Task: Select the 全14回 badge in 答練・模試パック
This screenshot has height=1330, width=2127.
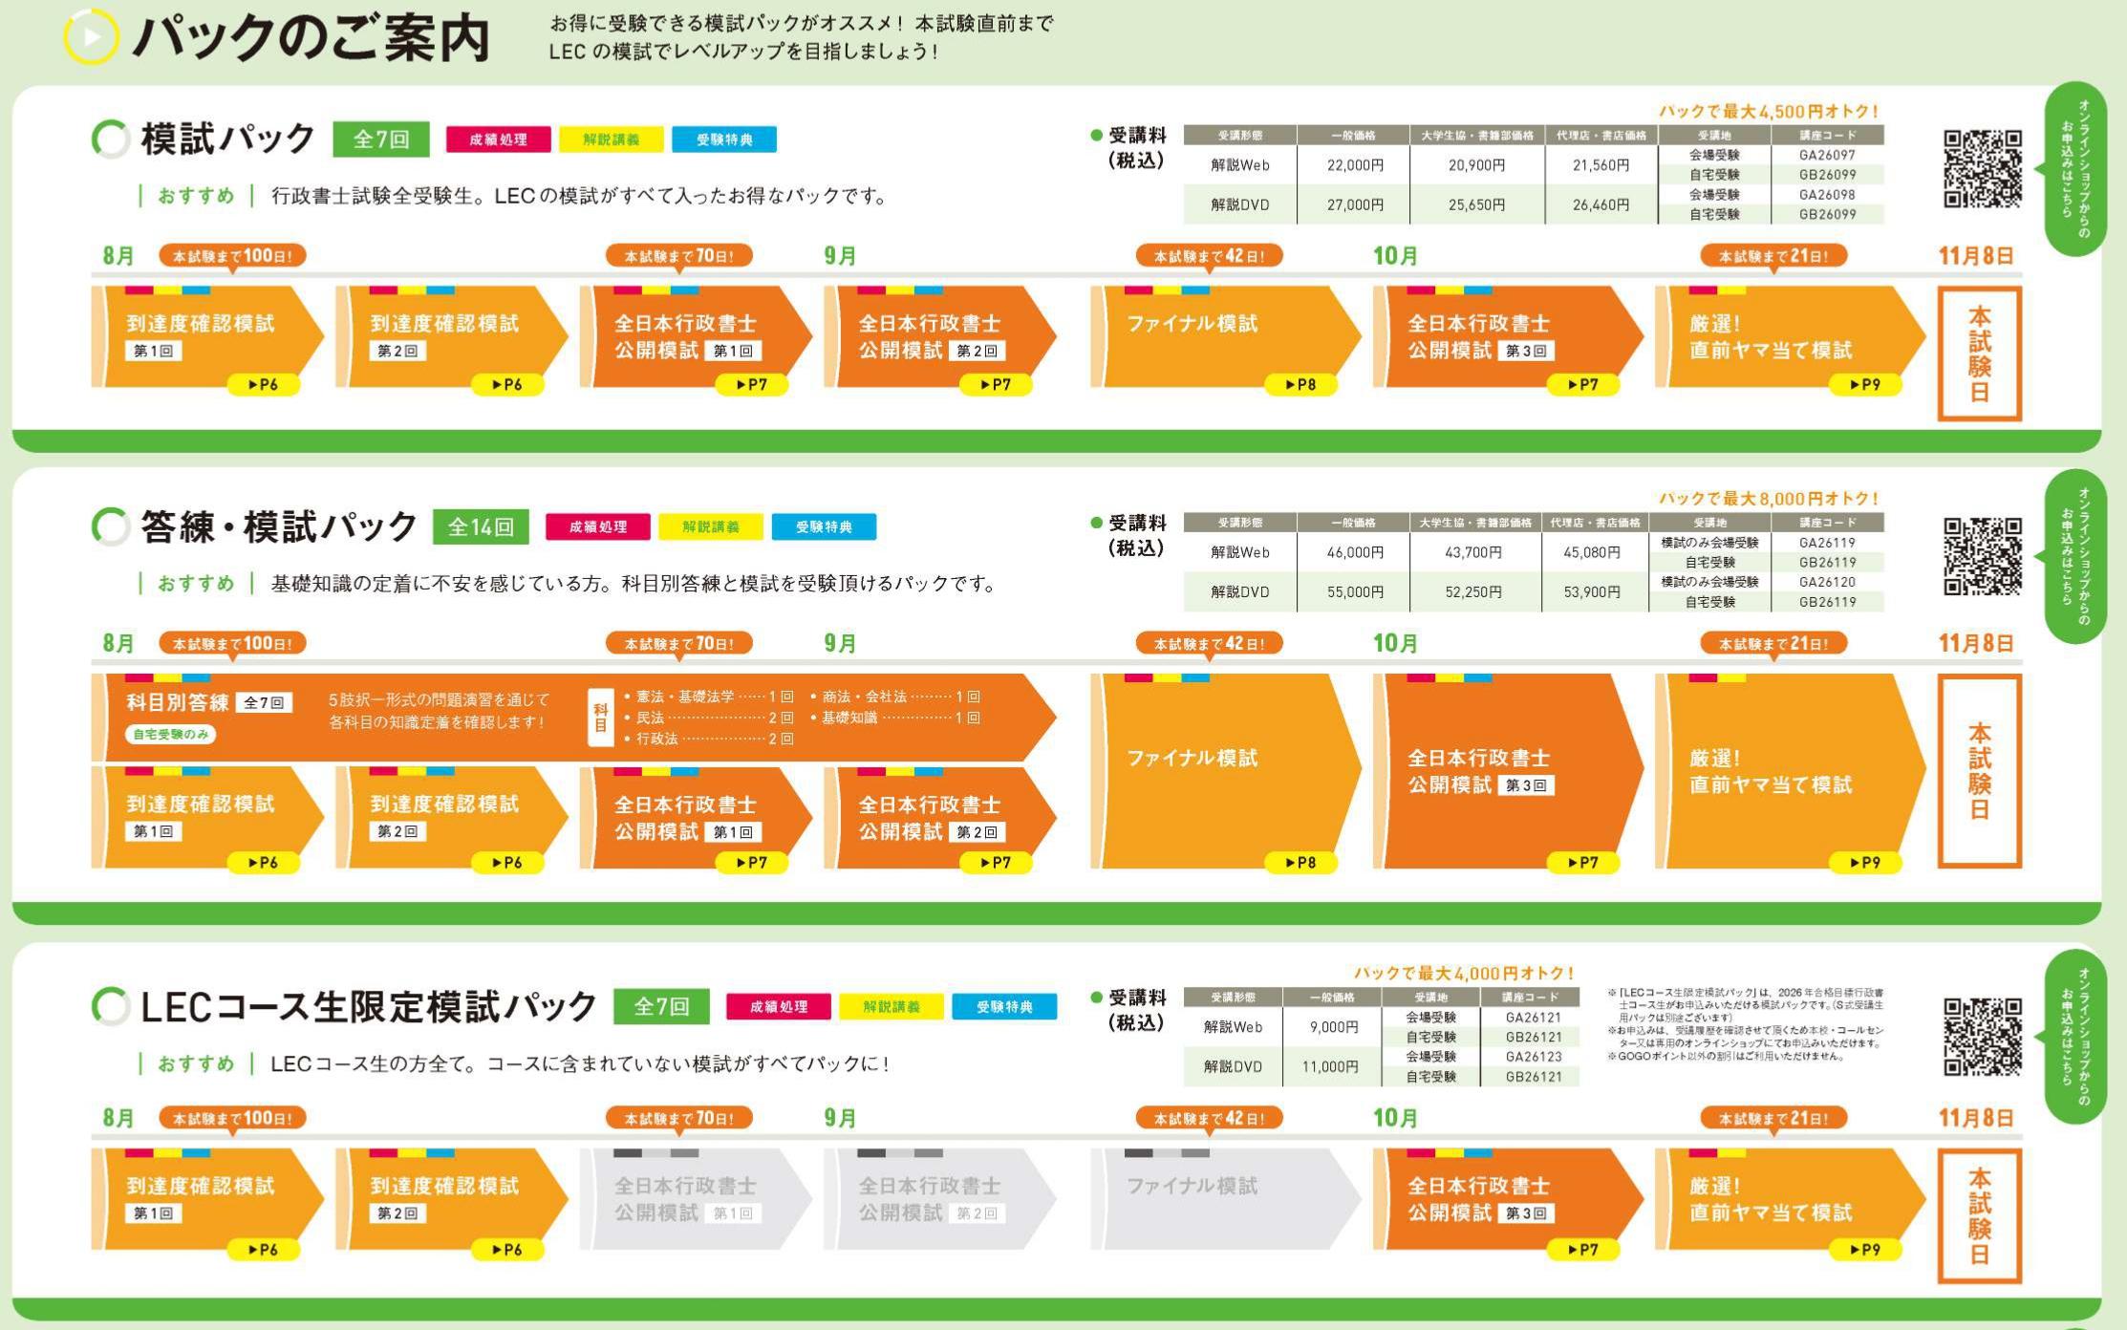Action: (x=481, y=526)
